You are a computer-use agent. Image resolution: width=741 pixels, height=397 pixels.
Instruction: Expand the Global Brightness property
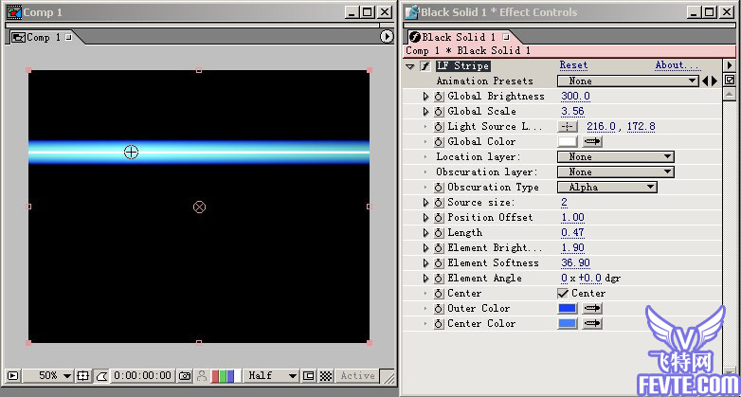425,97
